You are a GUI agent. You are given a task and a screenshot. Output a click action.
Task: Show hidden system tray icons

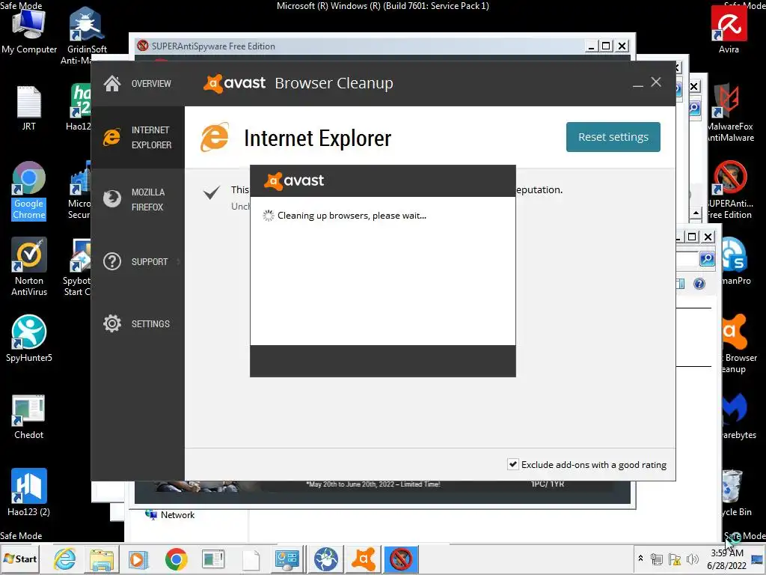(x=640, y=559)
